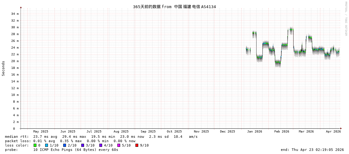Select the Feb 2026 label on time axis

point(281,132)
